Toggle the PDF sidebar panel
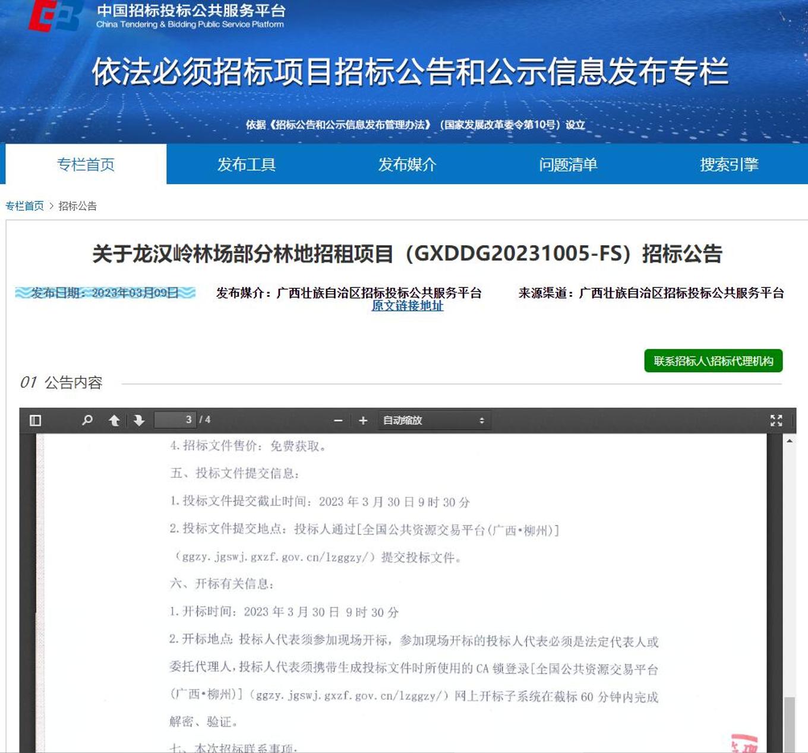The height and width of the screenshot is (753, 808). coord(35,420)
